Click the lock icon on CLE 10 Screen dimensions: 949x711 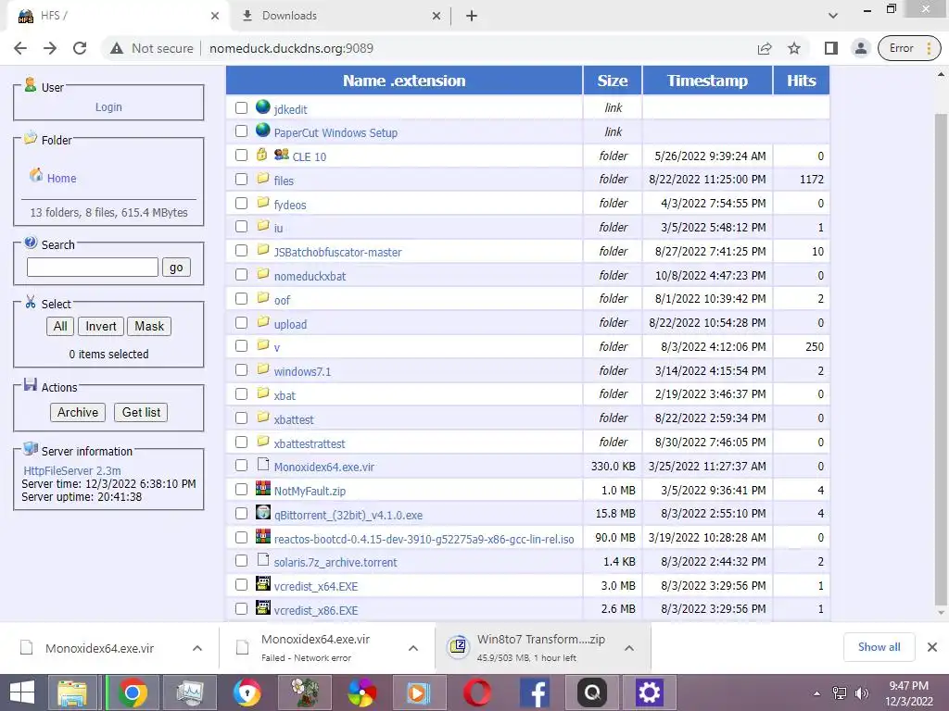261,155
